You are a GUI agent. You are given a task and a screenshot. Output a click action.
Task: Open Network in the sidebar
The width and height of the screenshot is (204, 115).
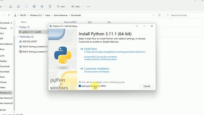coord(3,110)
